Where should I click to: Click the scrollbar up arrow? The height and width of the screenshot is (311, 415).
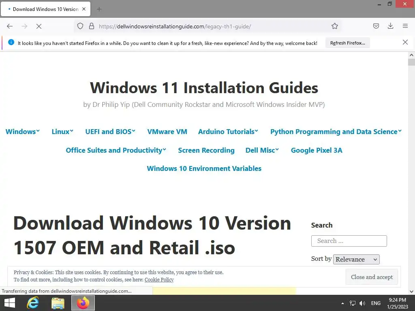(x=411, y=55)
